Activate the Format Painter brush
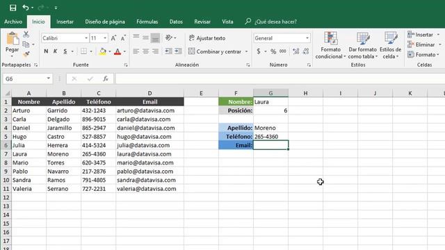The image size is (445, 250). 26,54
